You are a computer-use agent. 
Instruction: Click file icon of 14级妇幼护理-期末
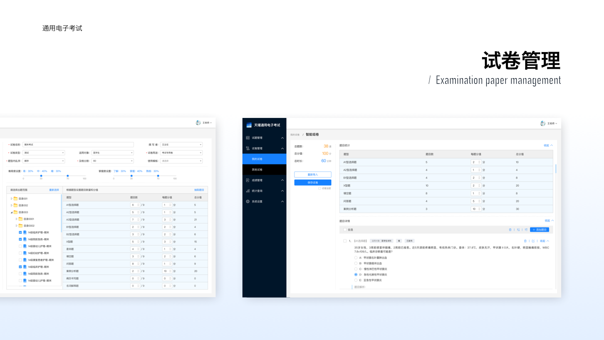point(25,253)
